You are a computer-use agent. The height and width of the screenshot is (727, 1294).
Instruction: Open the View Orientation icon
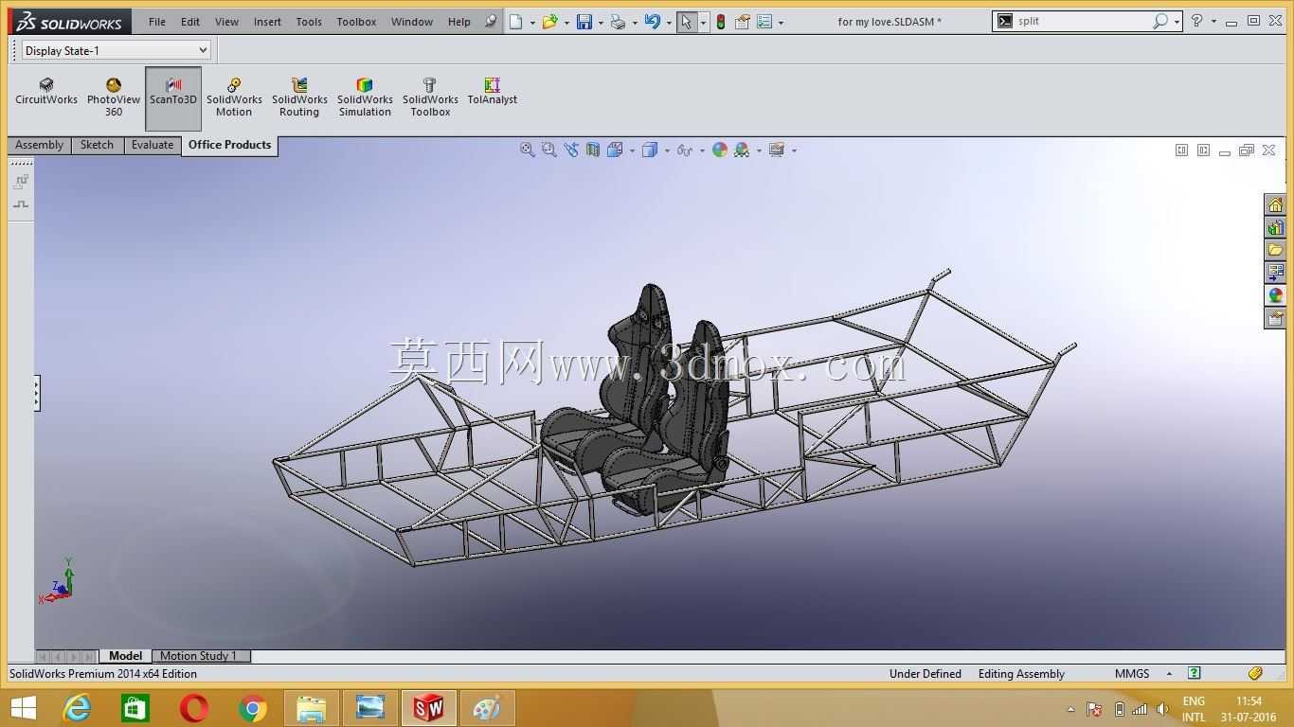(615, 150)
